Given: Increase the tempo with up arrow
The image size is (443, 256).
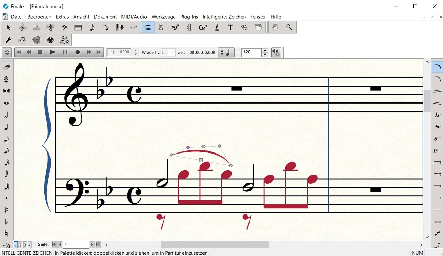Looking at the screenshot, I should (265, 50).
